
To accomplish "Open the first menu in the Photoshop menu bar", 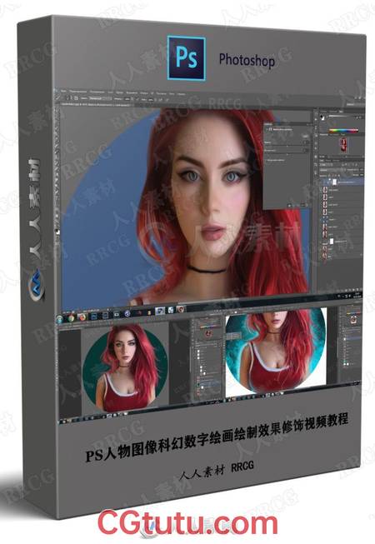I will [x=64, y=92].
